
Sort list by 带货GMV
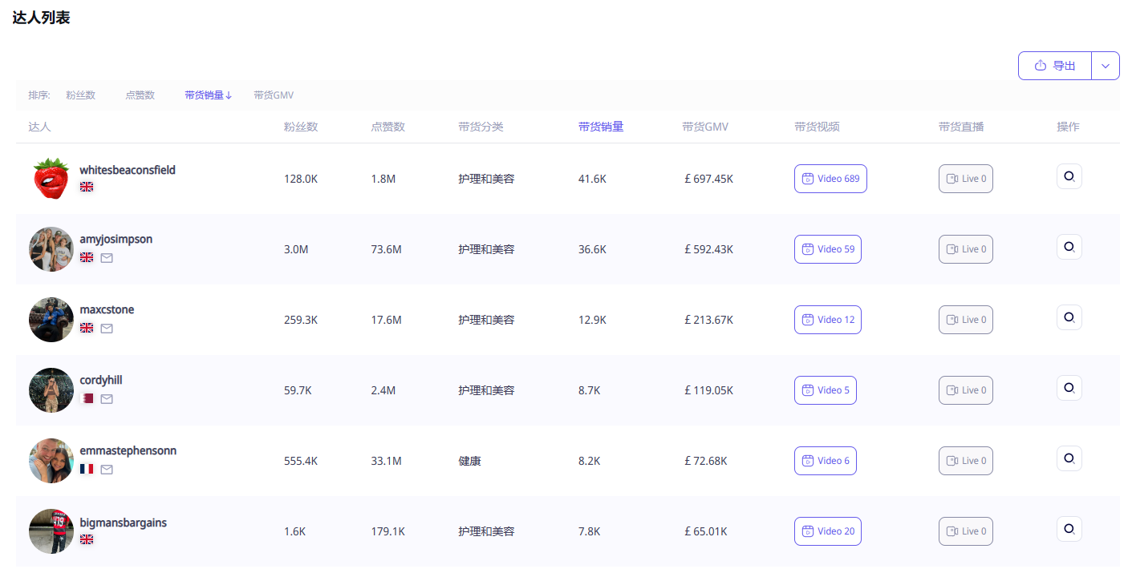(274, 95)
